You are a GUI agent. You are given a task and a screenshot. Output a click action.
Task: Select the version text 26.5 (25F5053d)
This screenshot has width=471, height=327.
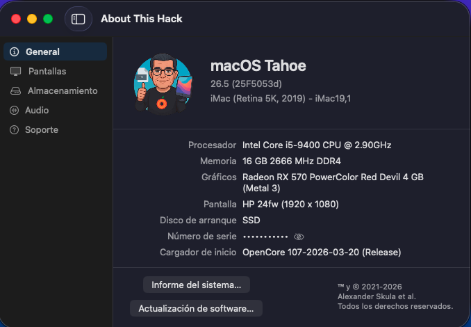247,84
